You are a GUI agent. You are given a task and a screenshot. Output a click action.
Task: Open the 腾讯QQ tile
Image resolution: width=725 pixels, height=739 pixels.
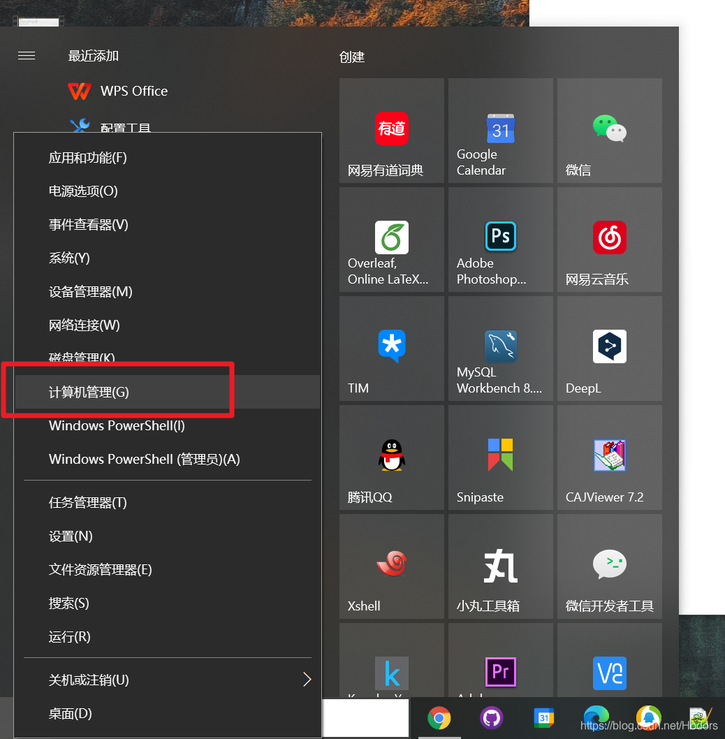(391, 458)
